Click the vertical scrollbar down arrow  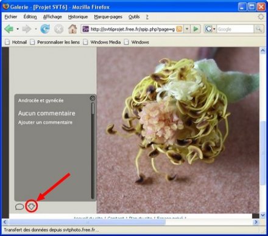(x=263, y=215)
